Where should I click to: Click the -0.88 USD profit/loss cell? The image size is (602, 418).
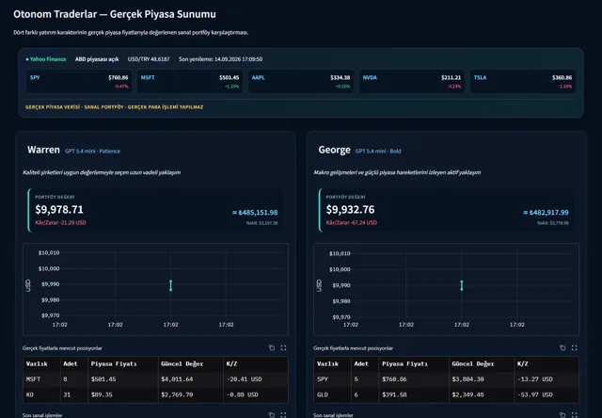click(256, 394)
